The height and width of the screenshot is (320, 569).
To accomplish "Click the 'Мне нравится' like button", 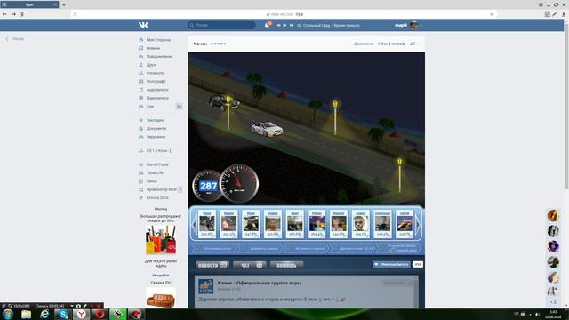I will (x=392, y=265).
